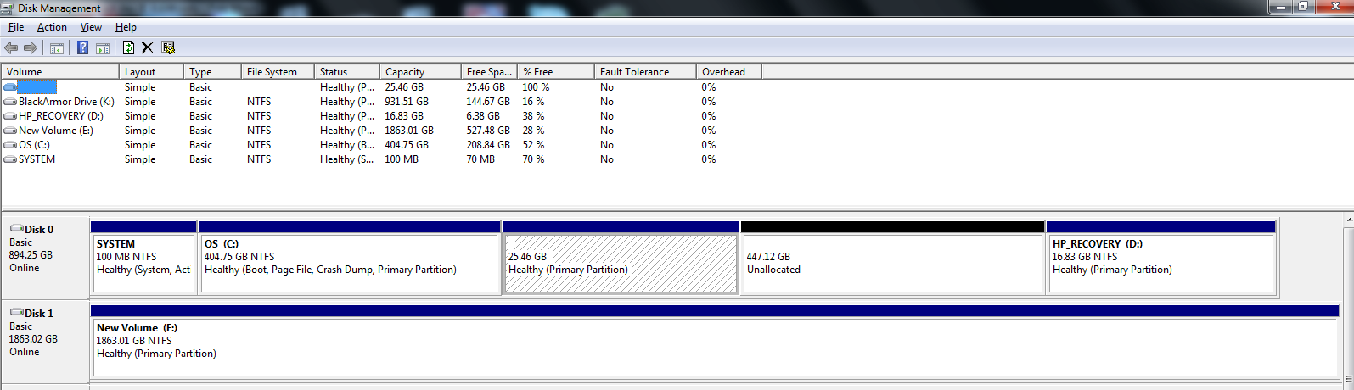The width and height of the screenshot is (1354, 390).
Task: Open Help with the blue question mark icon
Action: point(82,48)
